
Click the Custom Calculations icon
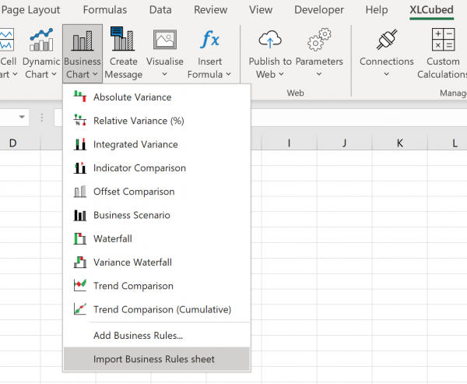pos(443,40)
